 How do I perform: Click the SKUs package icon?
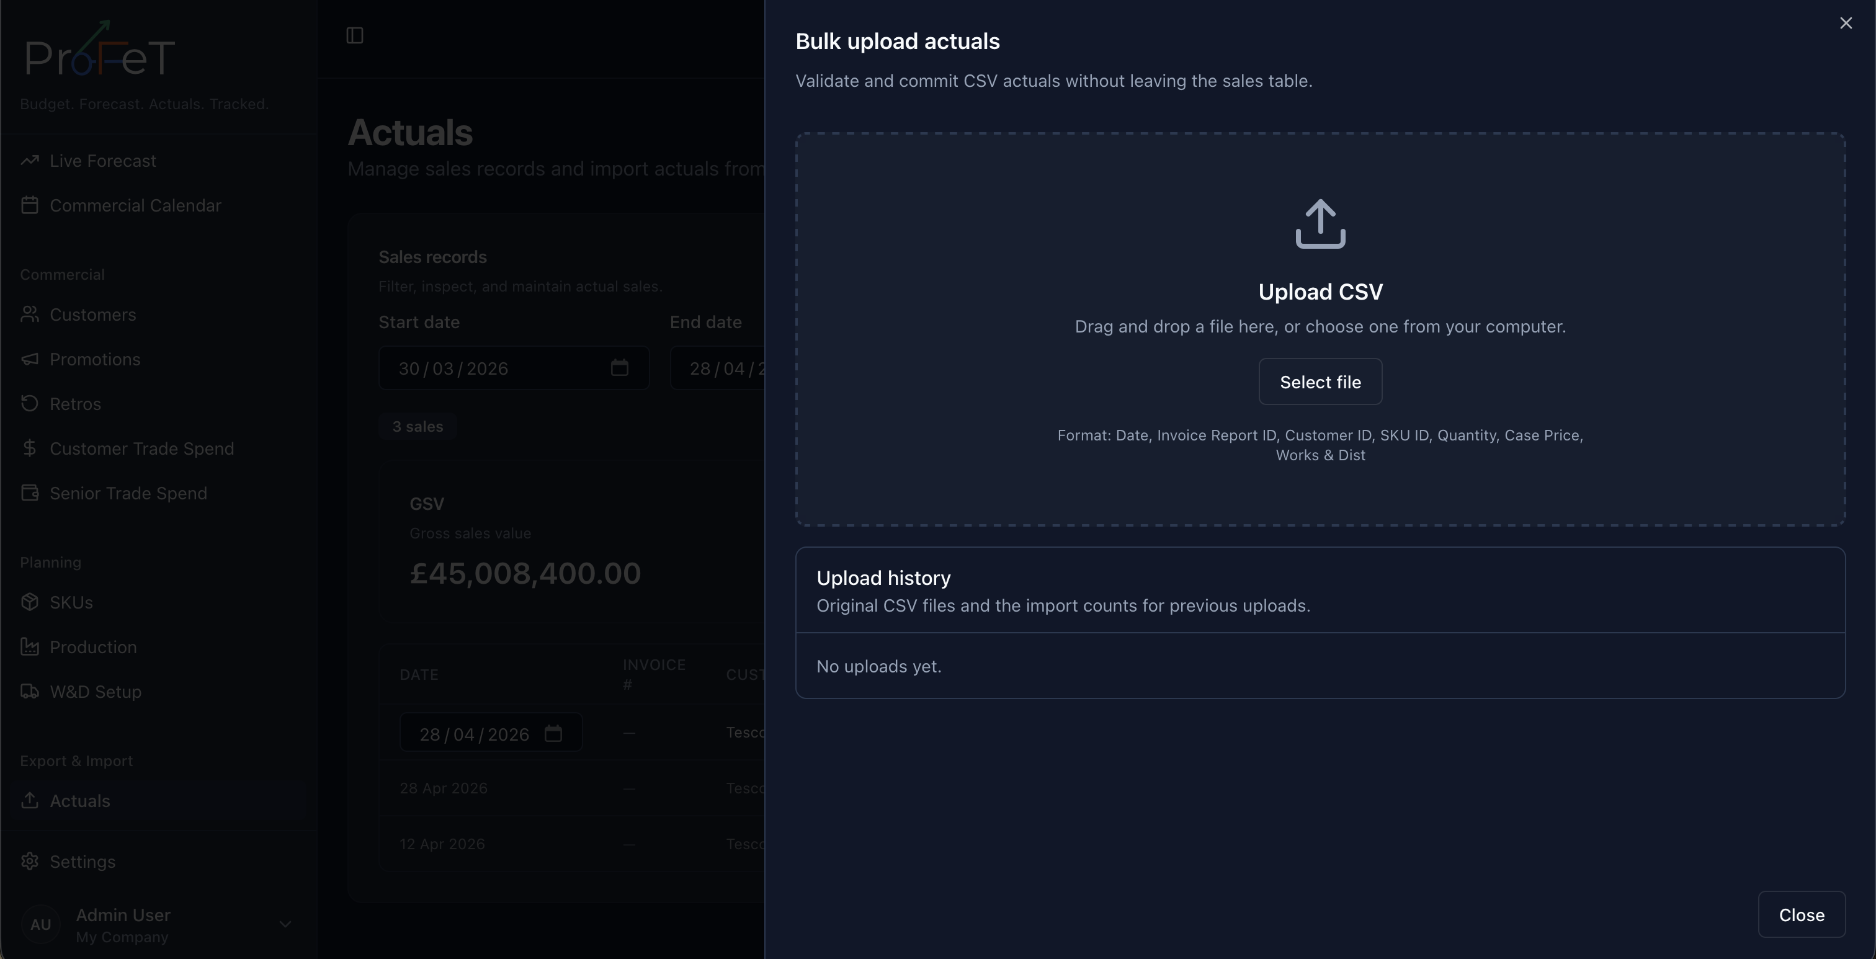30,602
